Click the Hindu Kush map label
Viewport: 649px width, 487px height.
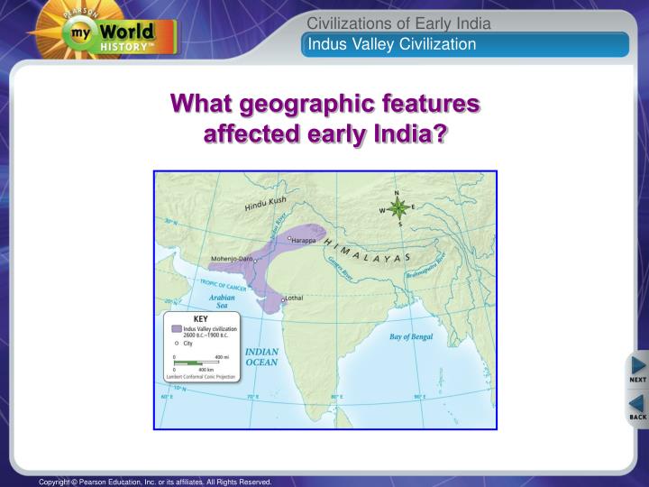coord(265,203)
